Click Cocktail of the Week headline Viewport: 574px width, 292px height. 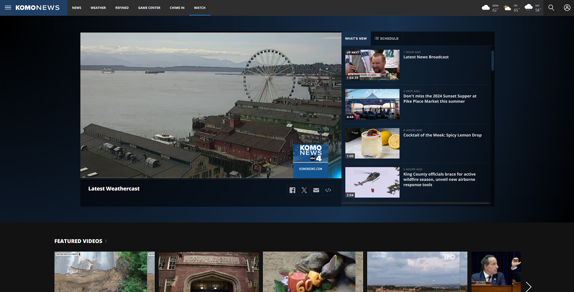(442, 135)
